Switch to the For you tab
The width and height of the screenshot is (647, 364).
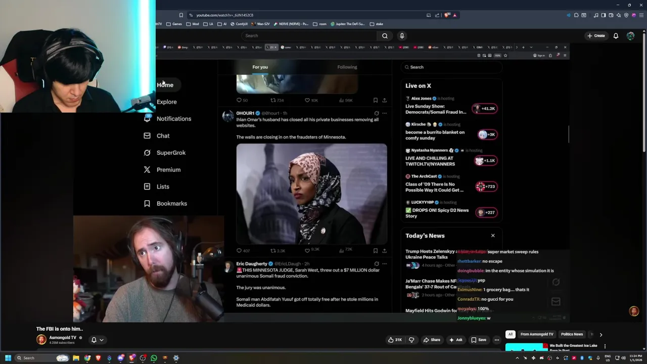pos(260,67)
